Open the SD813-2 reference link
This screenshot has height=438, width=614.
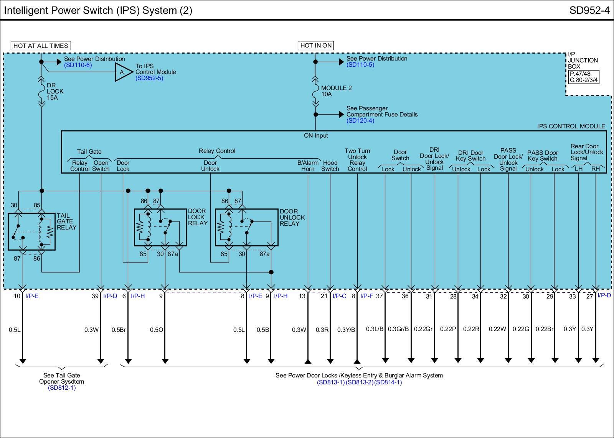(360, 382)
